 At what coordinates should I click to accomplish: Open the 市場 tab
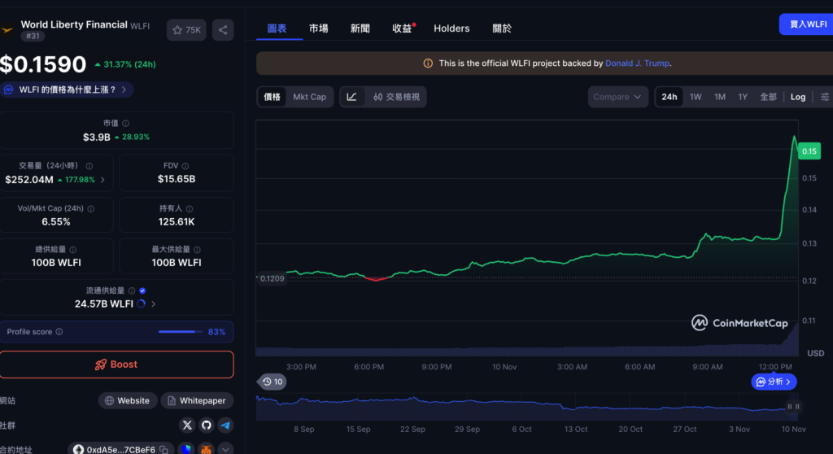pyautogui.click(x=319, y=28)
